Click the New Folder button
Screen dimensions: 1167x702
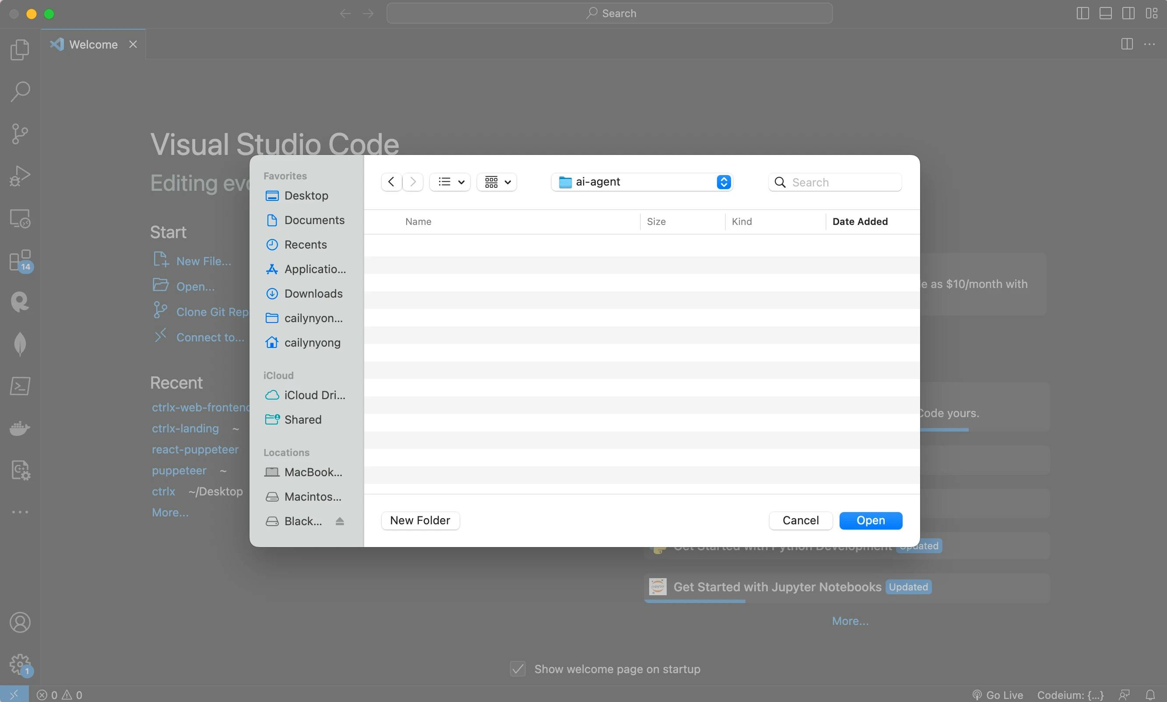420,520
